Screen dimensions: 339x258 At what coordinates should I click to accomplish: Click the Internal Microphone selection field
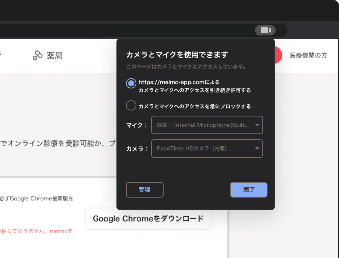207,125
